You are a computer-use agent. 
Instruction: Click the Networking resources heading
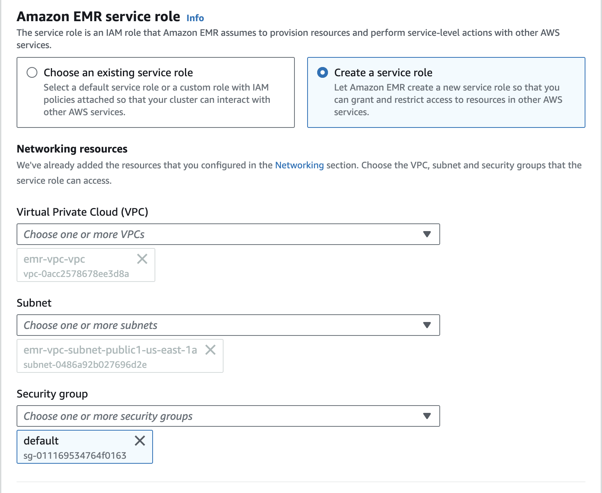click(72, 149)
